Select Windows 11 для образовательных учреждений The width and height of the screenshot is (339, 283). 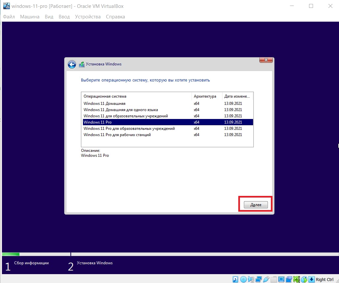[x=168, y=116]
